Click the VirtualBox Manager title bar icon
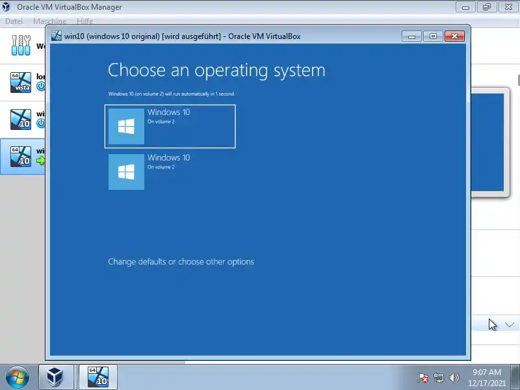The width and height of the screenshot is (520, 390). click(6, 6)
